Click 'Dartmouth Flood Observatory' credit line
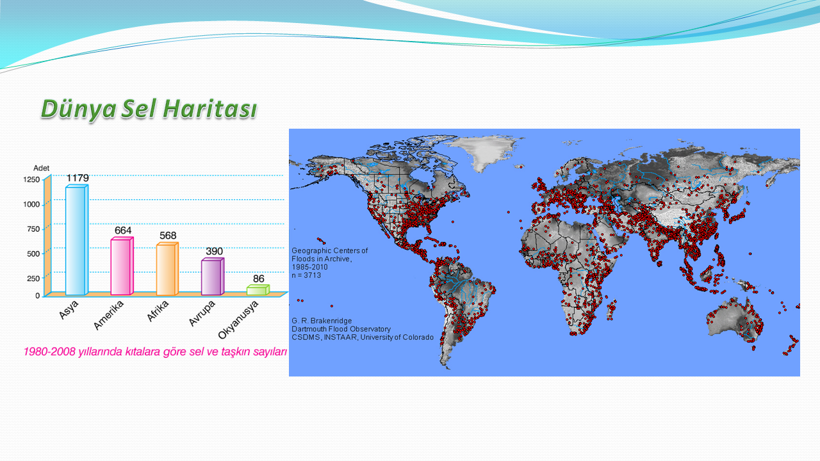This screenshot has height=461, width=820. tap(341, 328)
